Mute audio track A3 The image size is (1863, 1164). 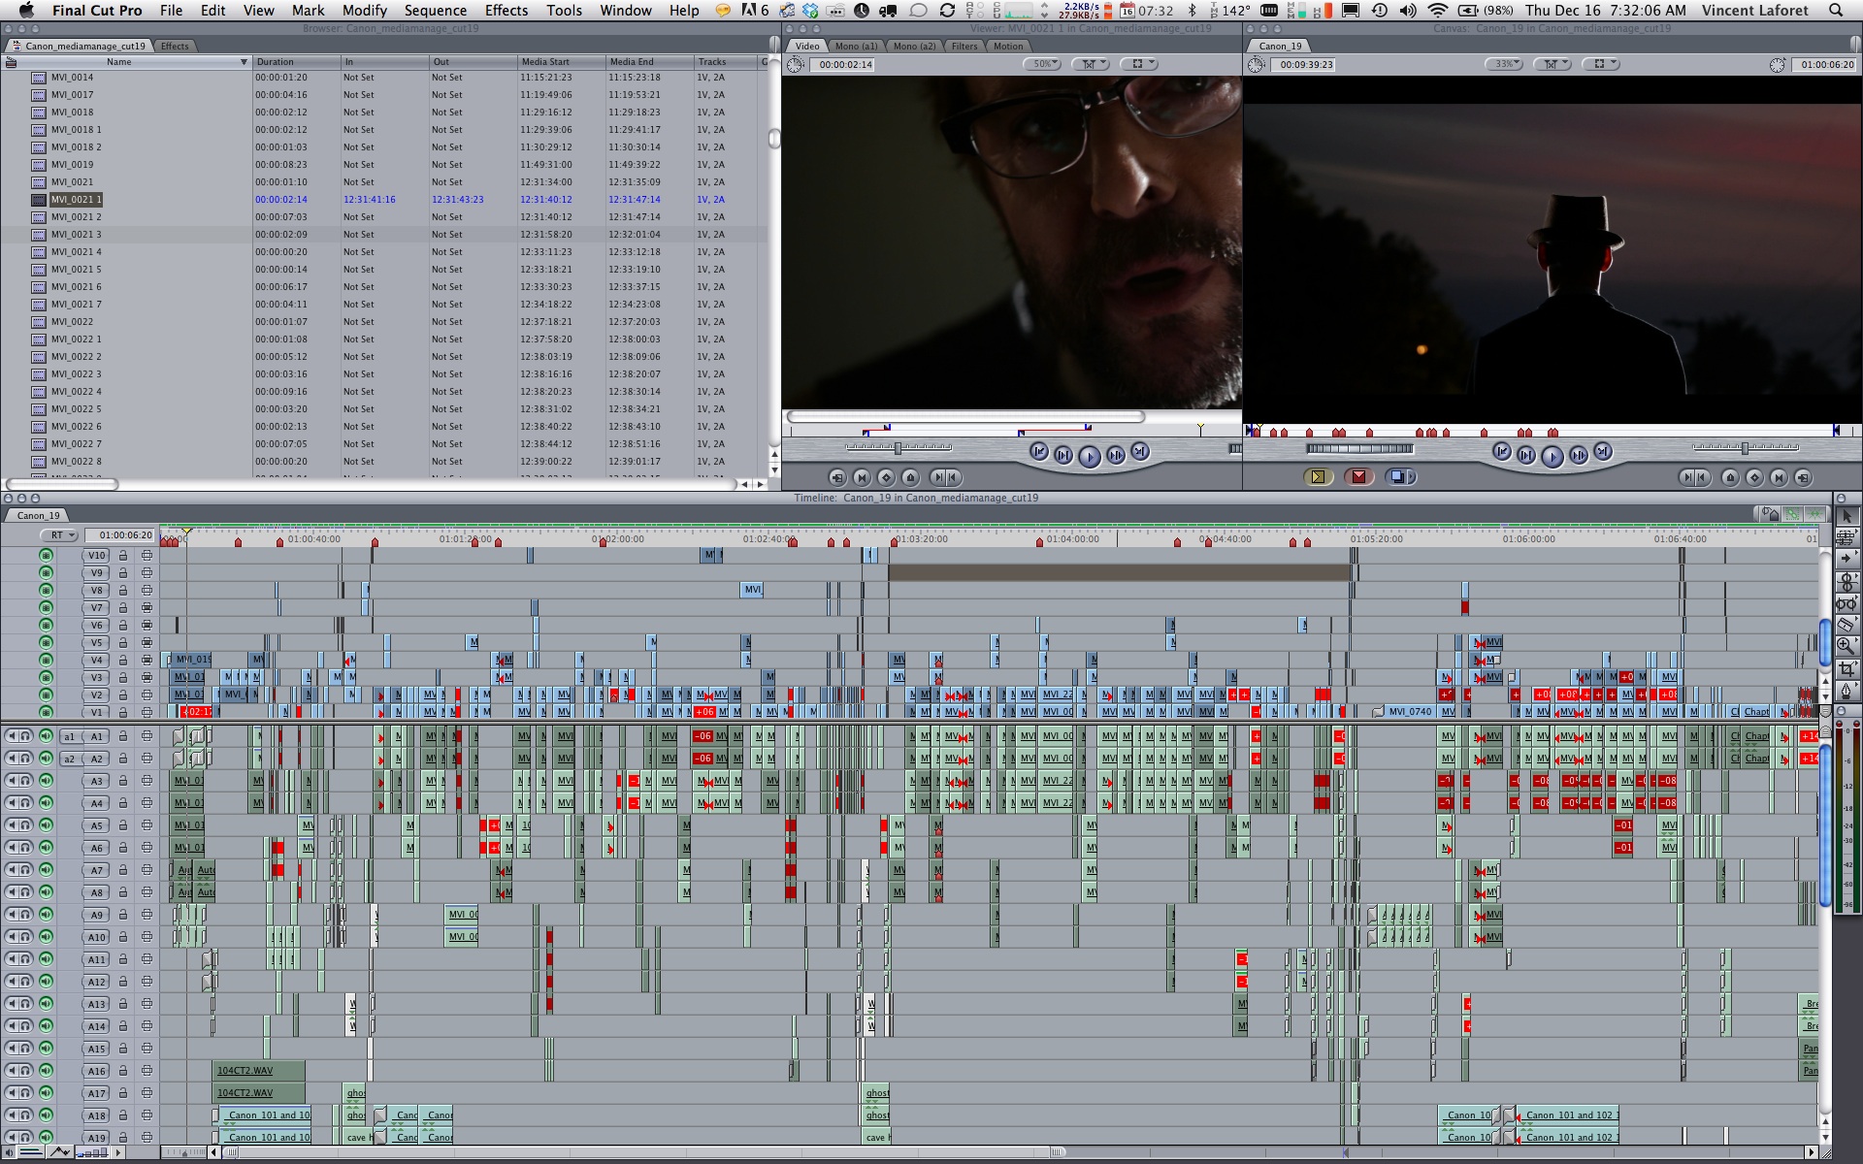point(12,781)
